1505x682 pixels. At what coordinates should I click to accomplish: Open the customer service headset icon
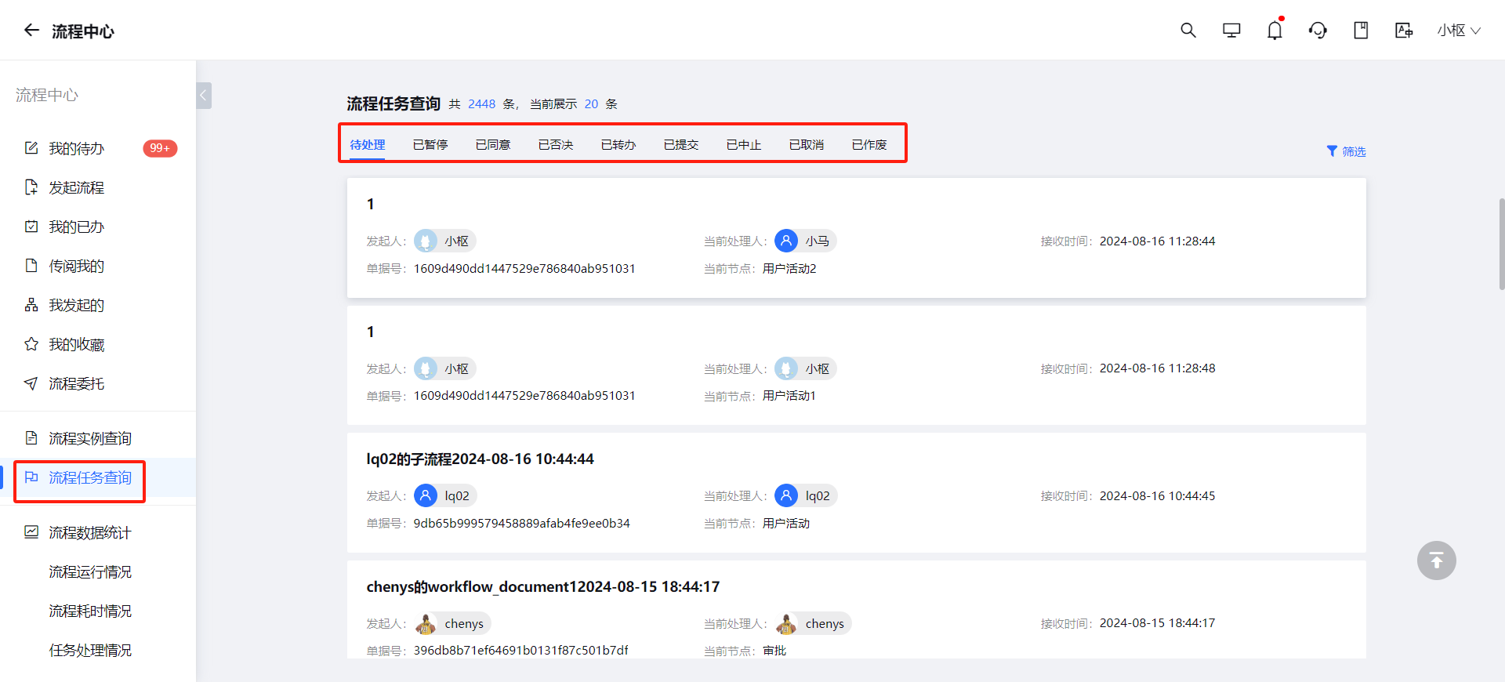tap(1318, 31)
